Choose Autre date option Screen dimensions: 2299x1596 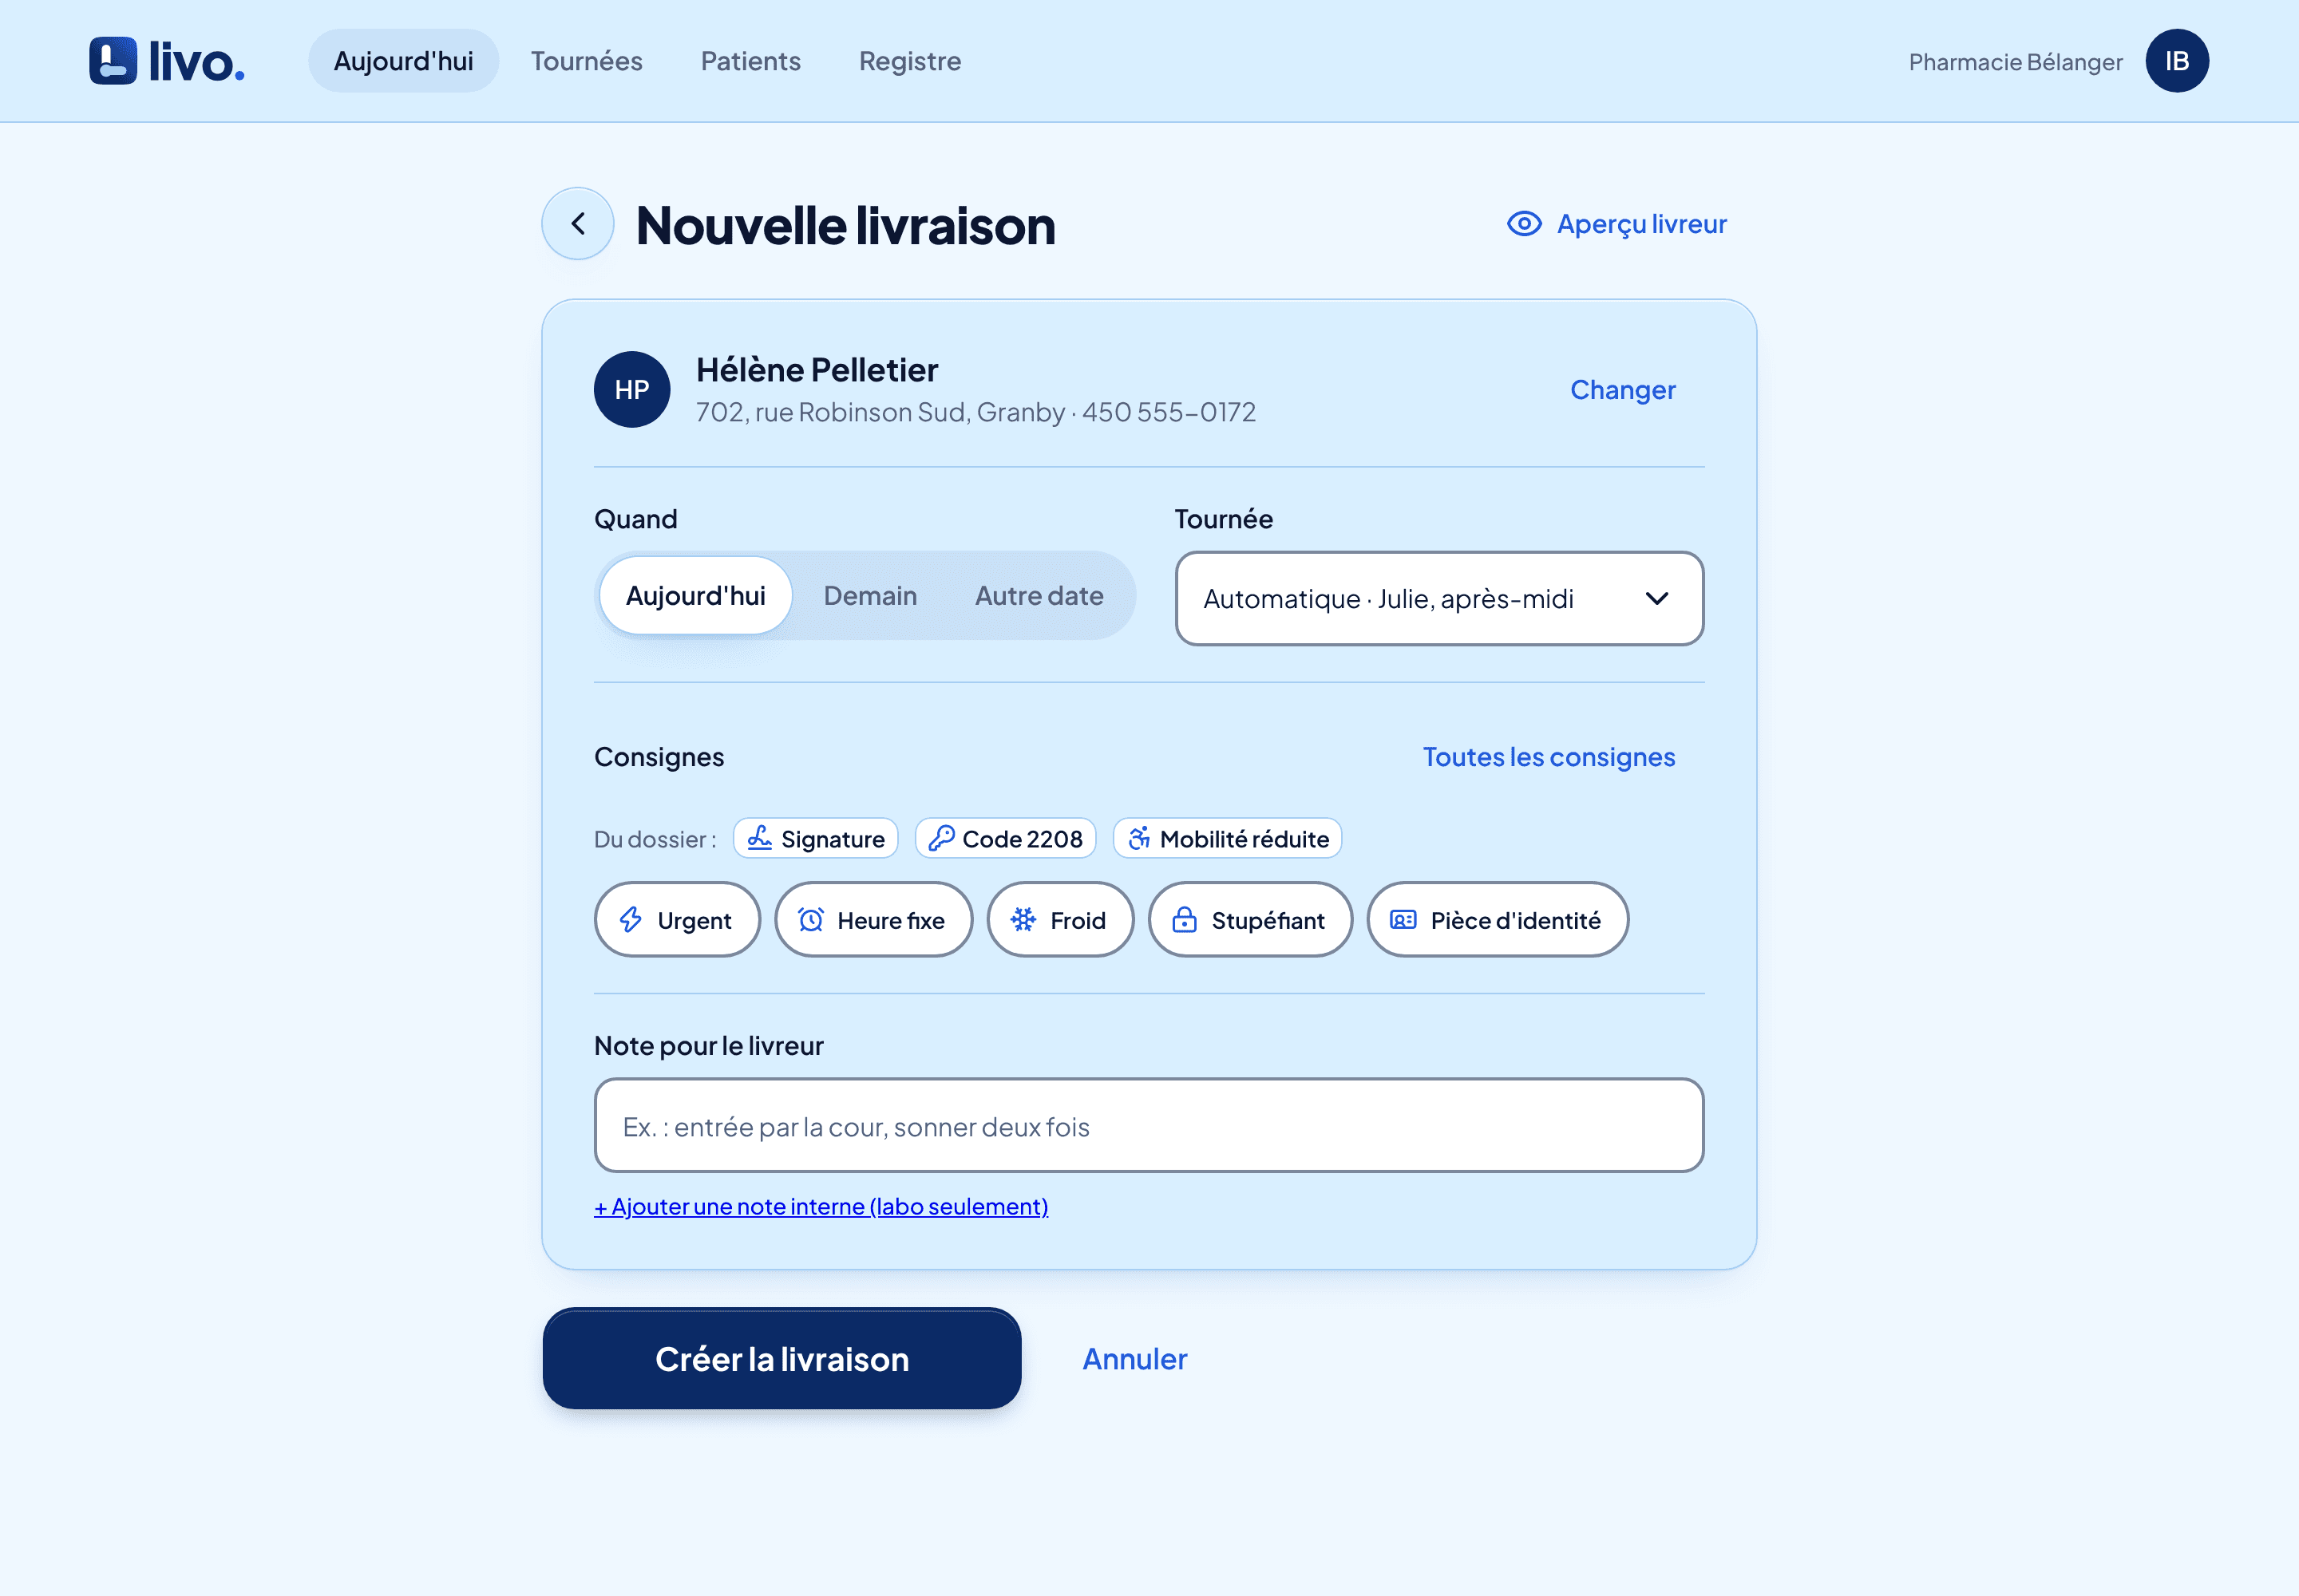pos(1039,596)
